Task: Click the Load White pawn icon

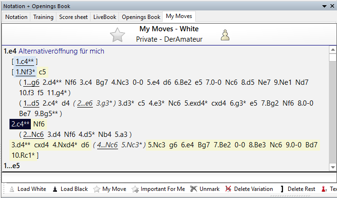Action: (x=12, y=189)
